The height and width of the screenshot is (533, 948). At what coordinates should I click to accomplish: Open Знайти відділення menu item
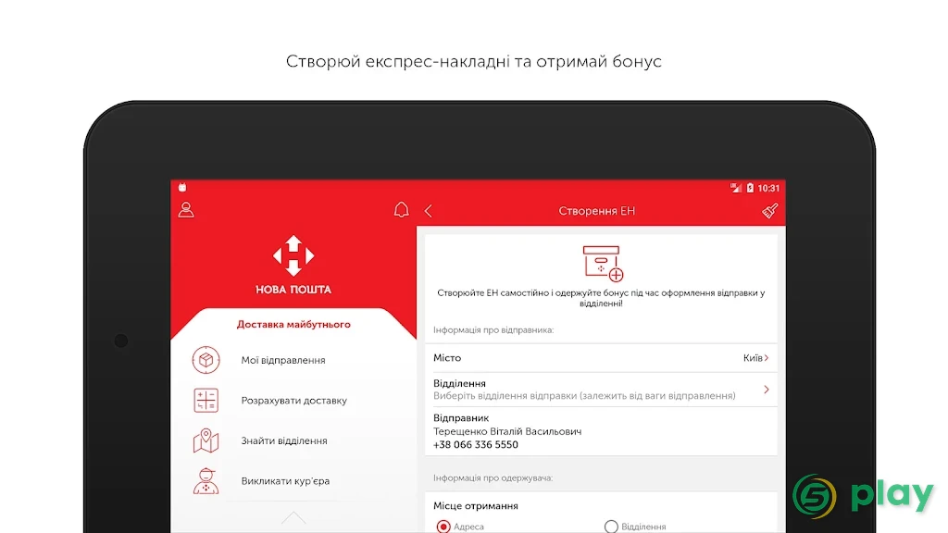tap(284, 440)
